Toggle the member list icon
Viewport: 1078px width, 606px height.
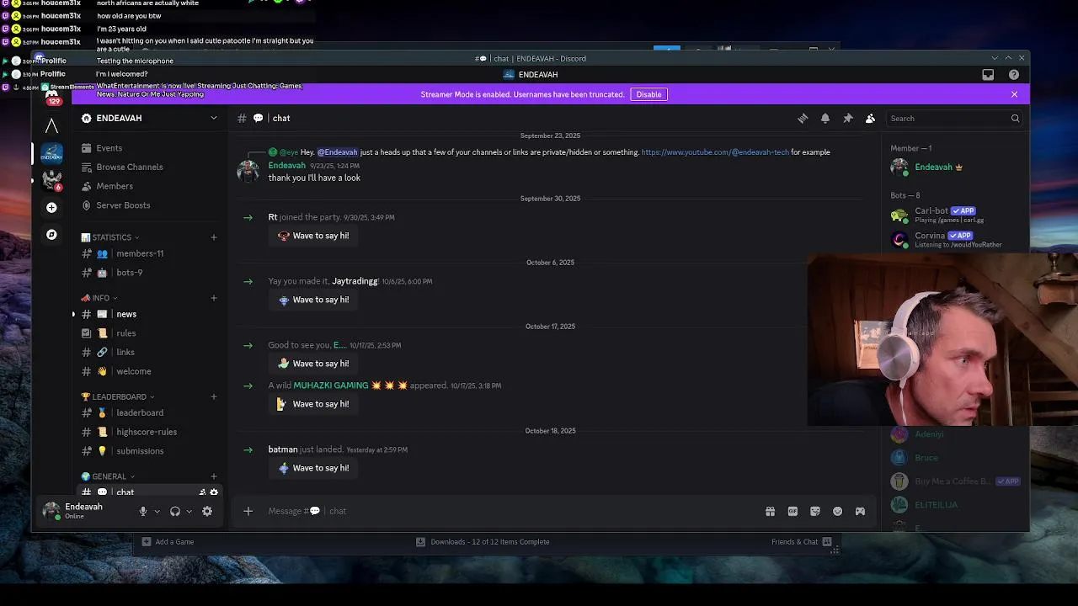click(870, 119)
